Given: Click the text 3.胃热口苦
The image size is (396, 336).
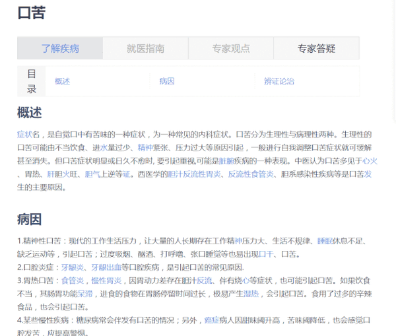Looking at the screenshot, I should point(36,281).
